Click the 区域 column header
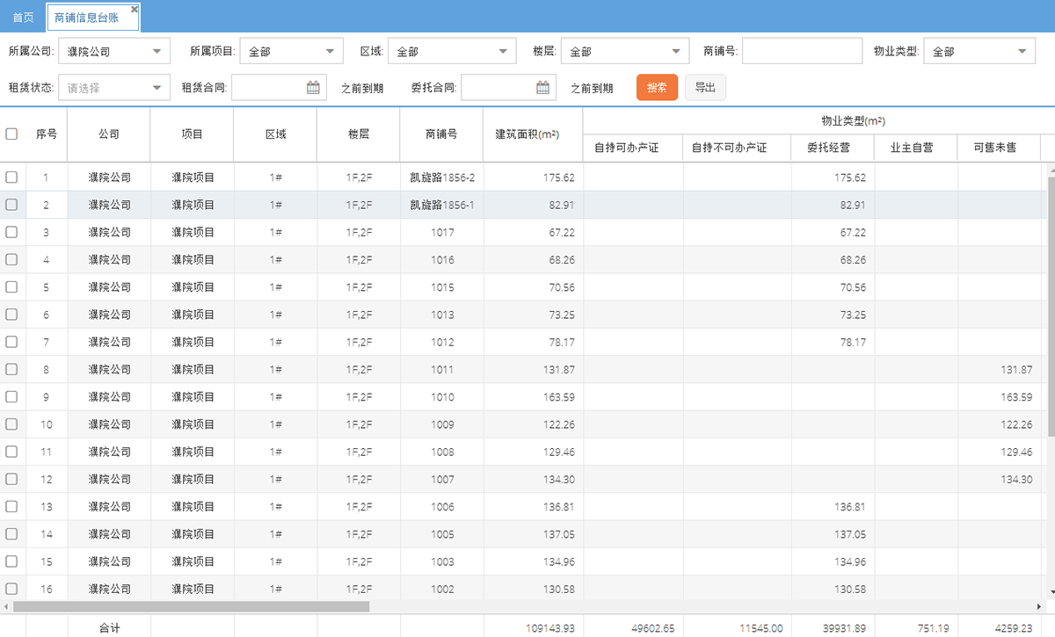 (x=275, y=134)
